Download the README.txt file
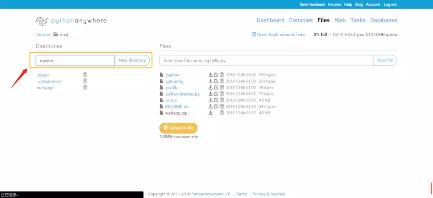This screenshot has width=433, height=198. click(x=210, y=106)
